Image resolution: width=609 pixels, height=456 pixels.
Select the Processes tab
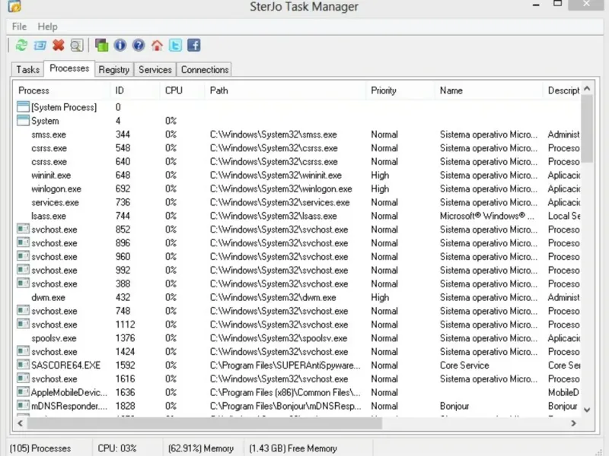click(x=69, y=68)
